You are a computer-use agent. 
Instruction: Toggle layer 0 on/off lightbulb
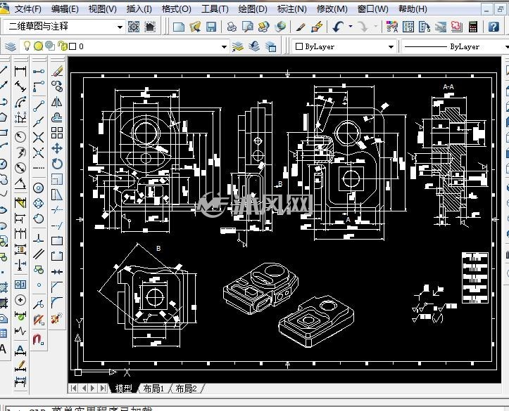coord(27,46)
